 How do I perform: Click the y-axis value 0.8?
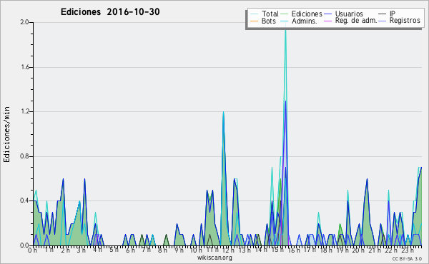[x=24, y=156]
